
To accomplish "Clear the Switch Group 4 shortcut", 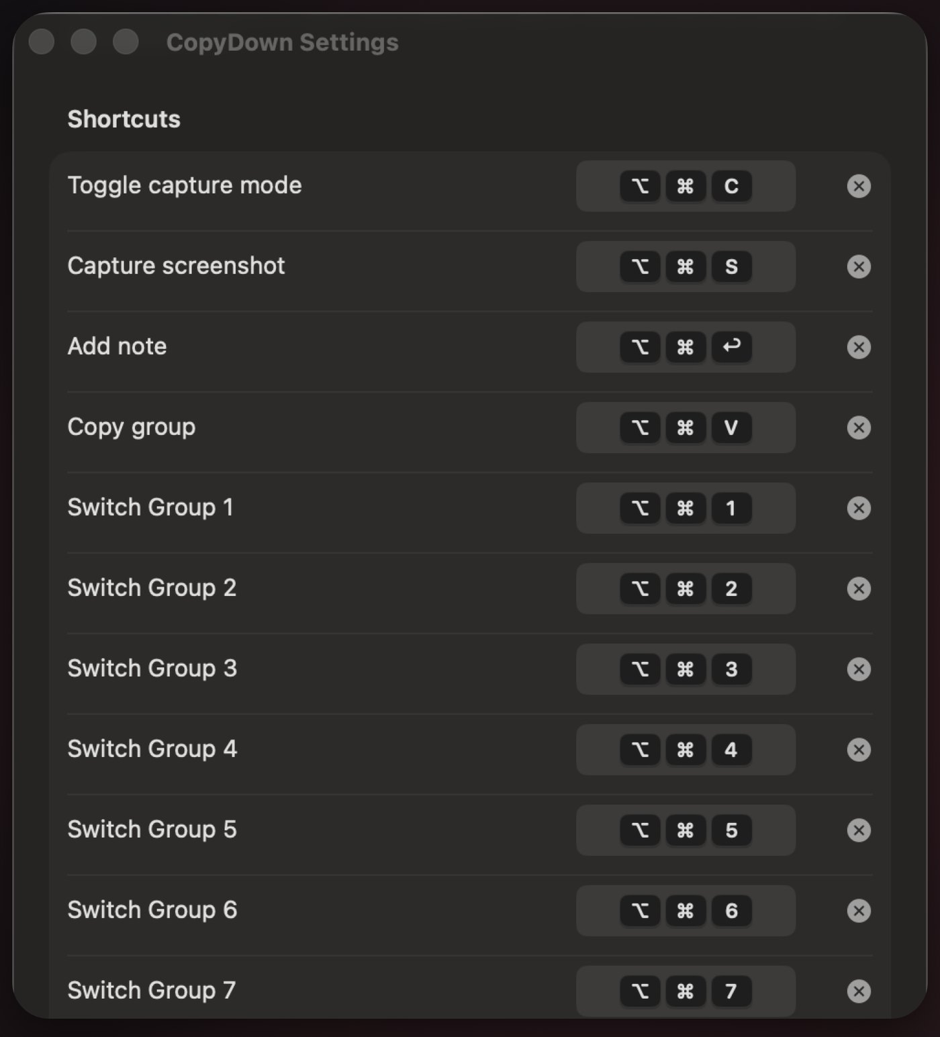I will click(859, 750).
